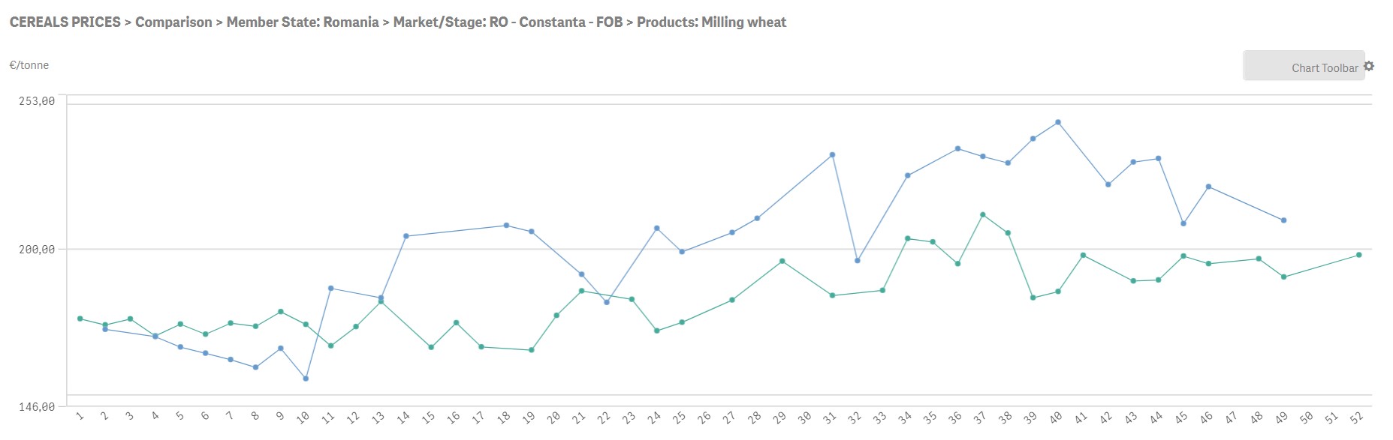
Task: Click the blue line peak point at week 40
Action: point(1058,122)
